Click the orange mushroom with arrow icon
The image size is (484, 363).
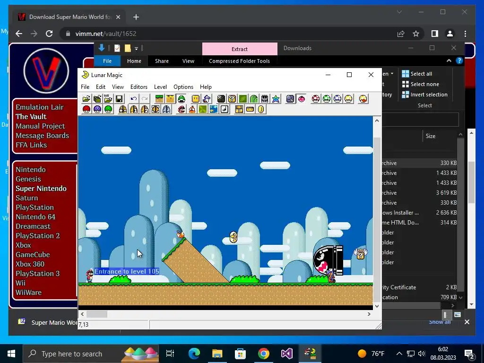(x=363, y=99)
